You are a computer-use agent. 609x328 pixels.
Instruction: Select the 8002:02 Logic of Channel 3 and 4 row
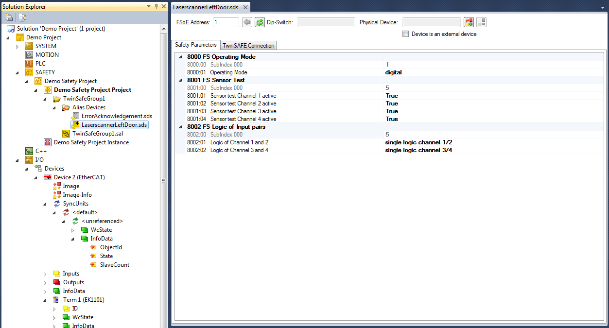pyautogui.click(x=389, y=150)
